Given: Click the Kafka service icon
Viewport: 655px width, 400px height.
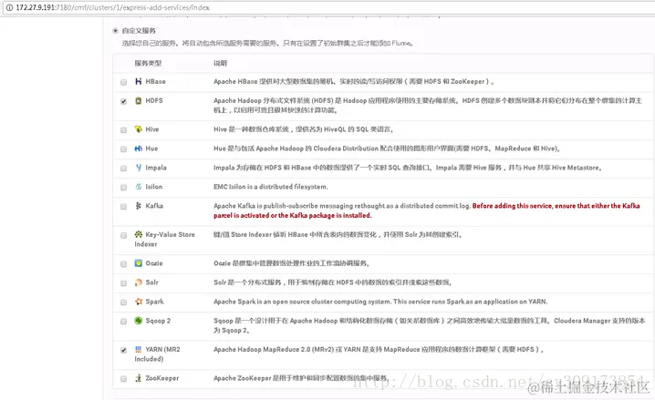Looking at the screenshot, I should (139, 206).
